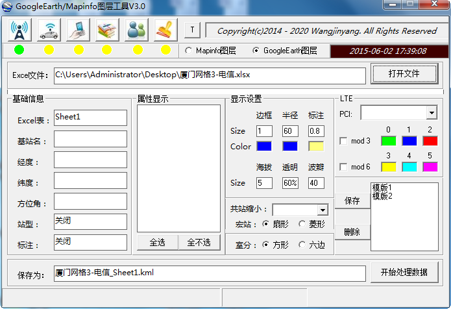Pick the 半径 blue color swatch
This screenshot has height=309, width=451.
290,146
